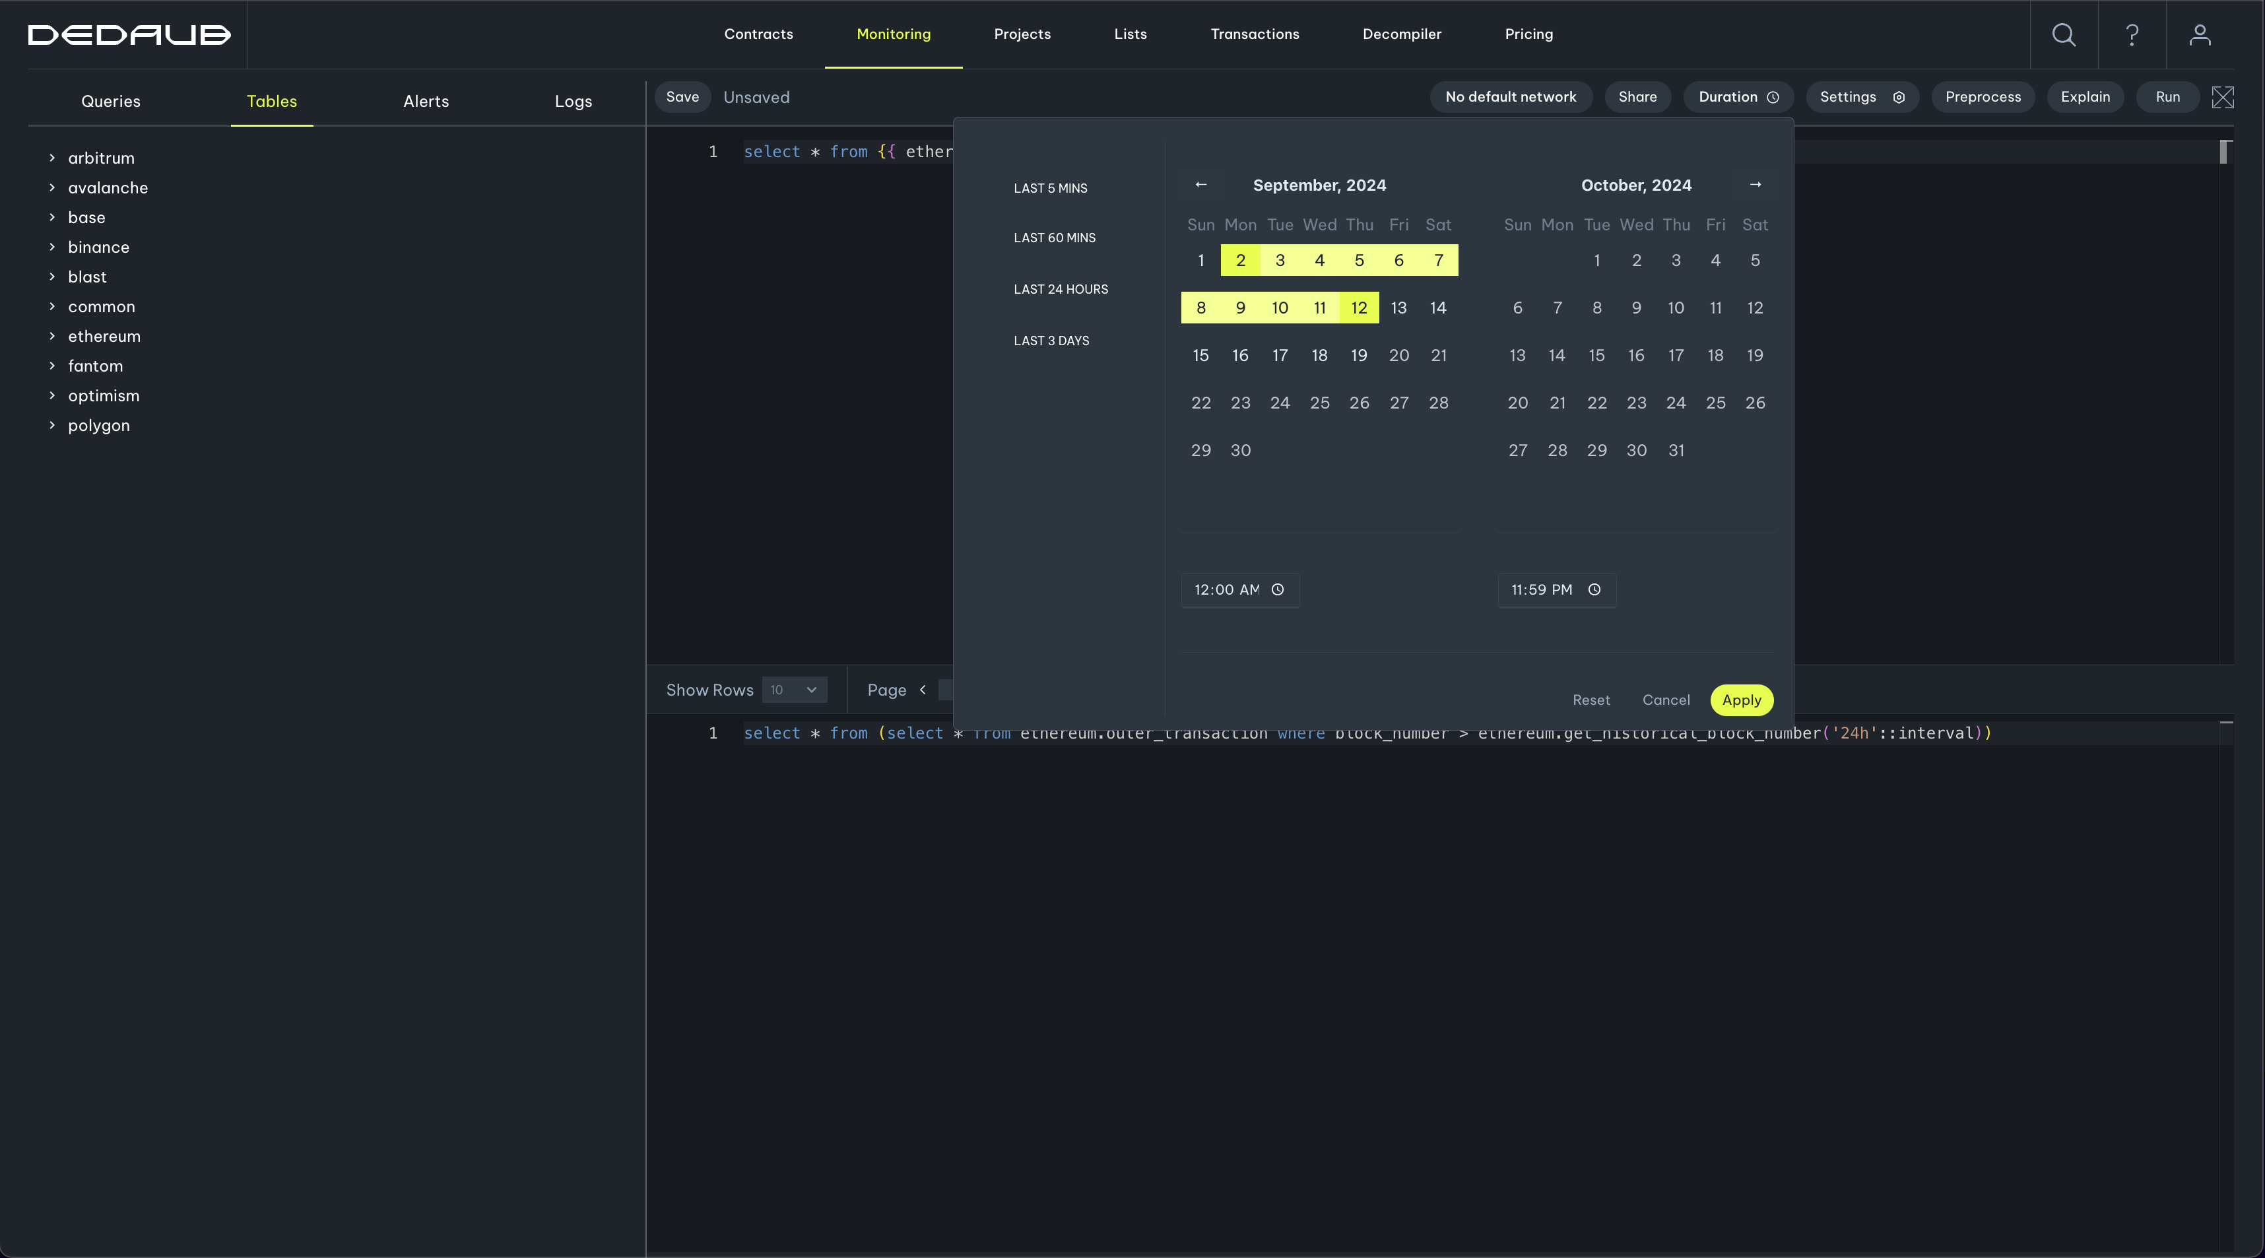Viewport: 2265px width, 1258px height.
Task: Switch to the Alerts tab
Action: 426,101
